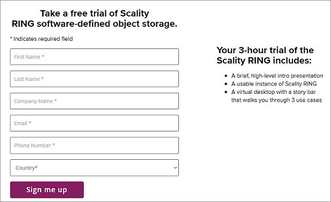Open the Country dropdown list
This screenshot has width=331, height=202.
click(x=95, y=167)
